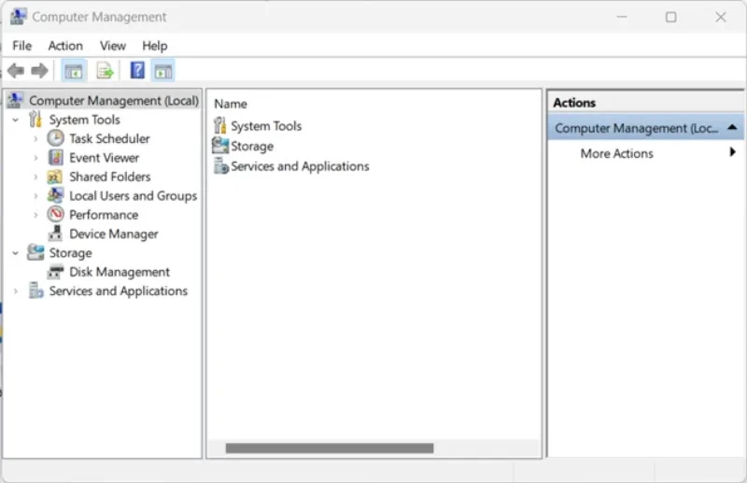This screenshot has height=483, width=747.
Task: Expand the Shared Folders node
Action: [35, 177]
